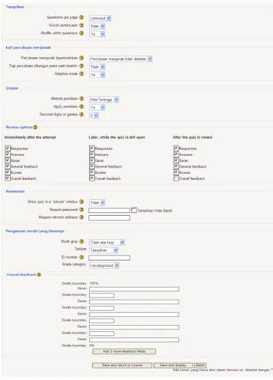Open help icon next to Review options

pos(35,127)
